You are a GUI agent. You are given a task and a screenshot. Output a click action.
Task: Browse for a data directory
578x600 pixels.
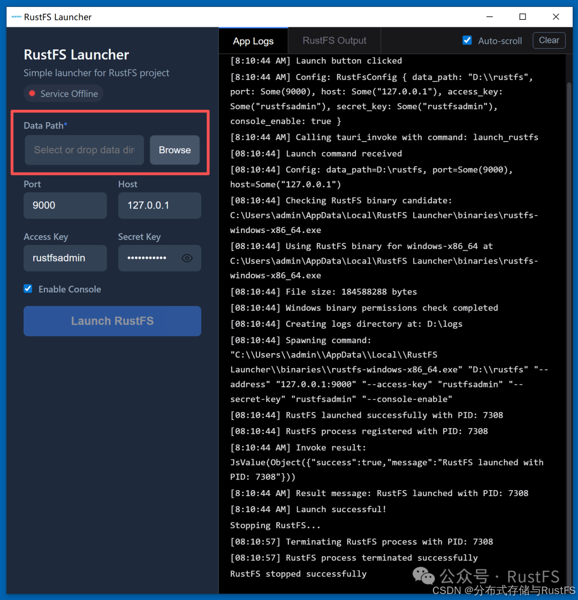(x=174, y=150)
